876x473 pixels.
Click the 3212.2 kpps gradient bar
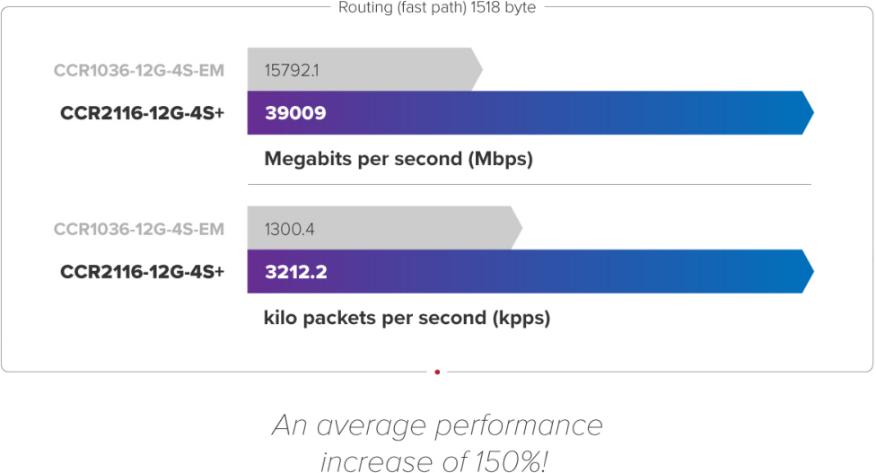[x=530, y=271]
